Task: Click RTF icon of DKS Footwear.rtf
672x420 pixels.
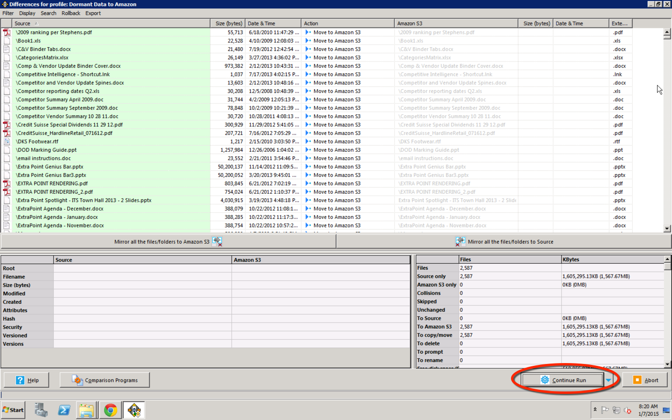Action: (7, 141)
